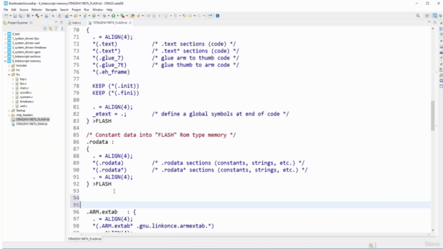
Task: Click the Back navigation yellow arrow icon
Action: (190, 16)
